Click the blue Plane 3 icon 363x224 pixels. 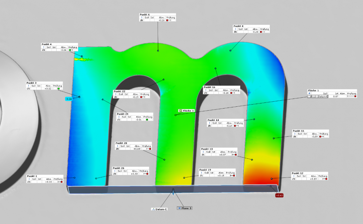(x=179, y=208)
